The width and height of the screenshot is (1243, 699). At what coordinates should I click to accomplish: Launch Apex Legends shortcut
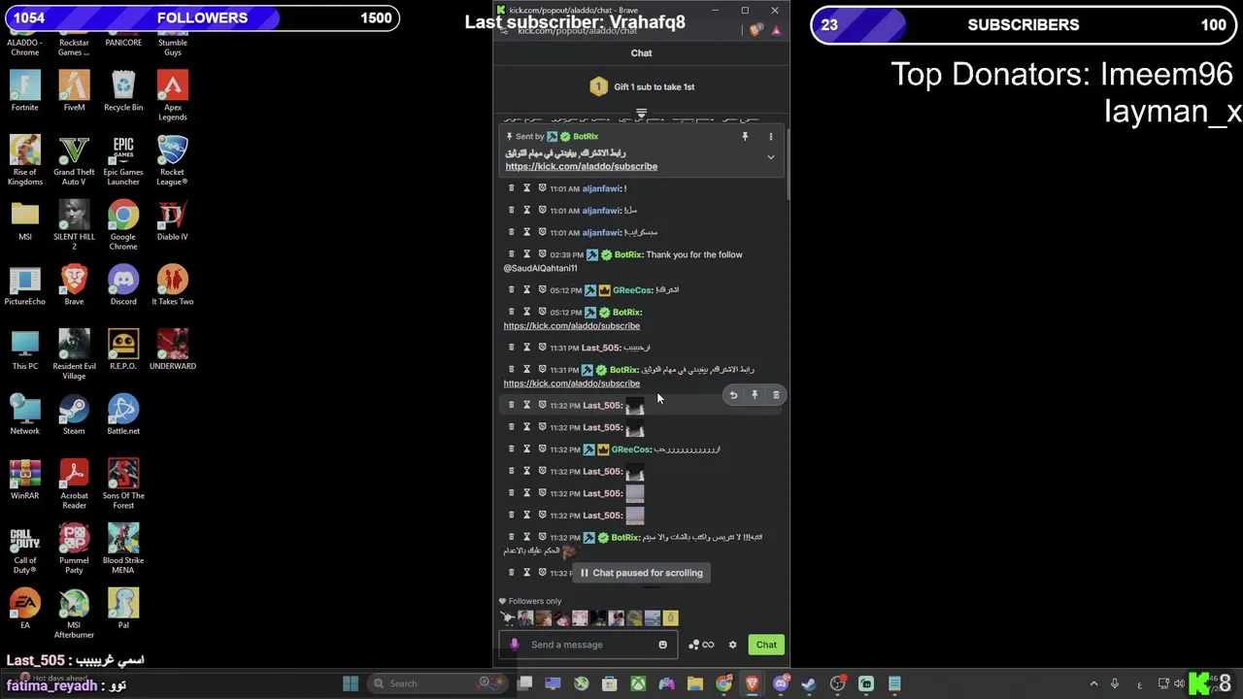[172, 95]
